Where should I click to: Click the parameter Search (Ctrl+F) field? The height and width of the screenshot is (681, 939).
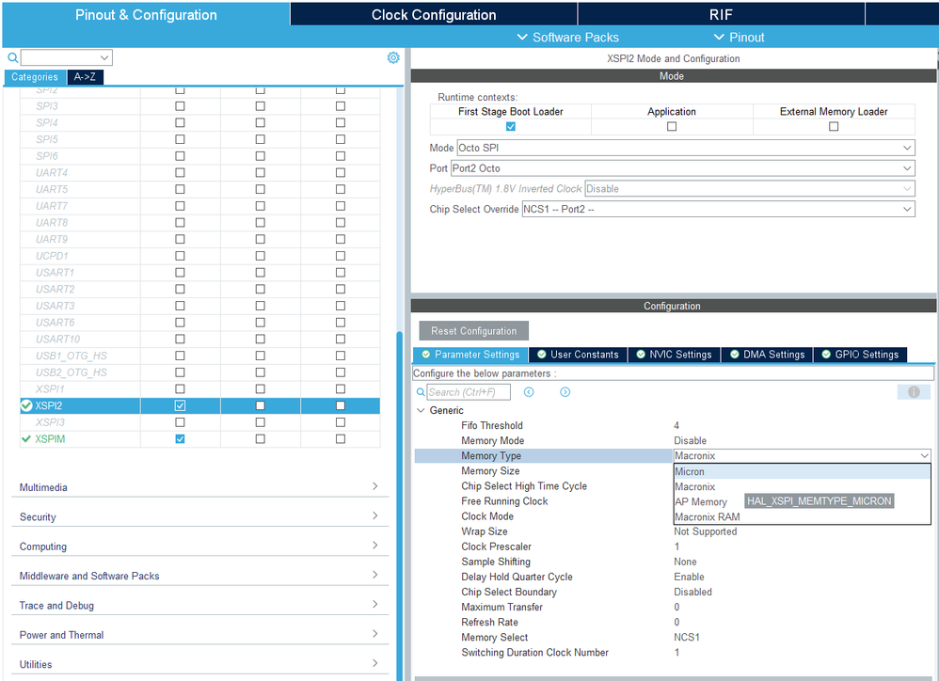click(469, 392)
